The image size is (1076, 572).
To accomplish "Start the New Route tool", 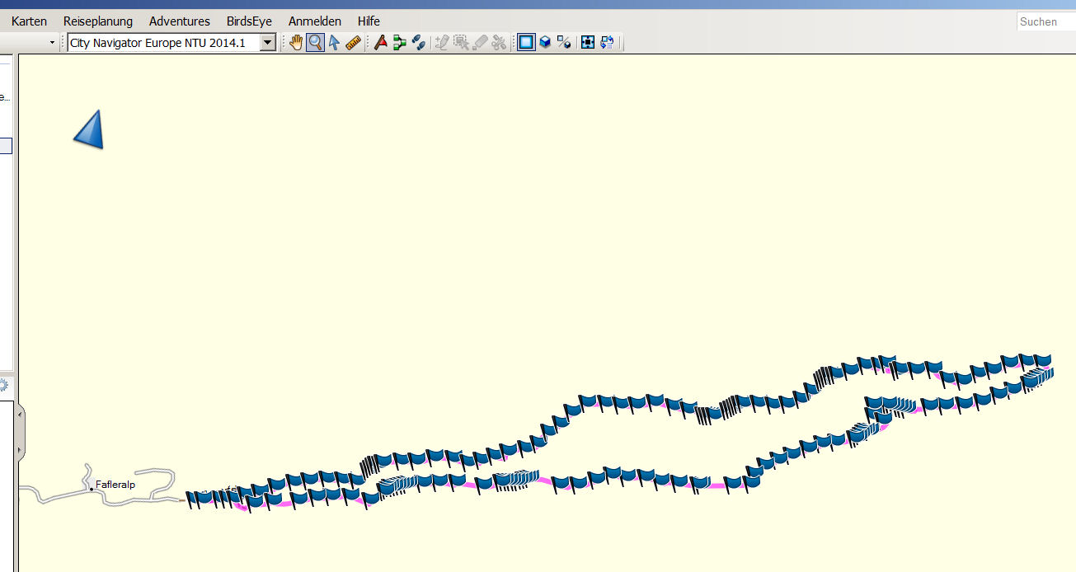I will (x=400, y=43).
